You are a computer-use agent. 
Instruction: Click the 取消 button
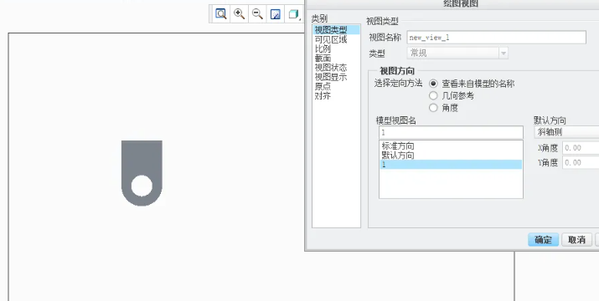pos(577,240)
